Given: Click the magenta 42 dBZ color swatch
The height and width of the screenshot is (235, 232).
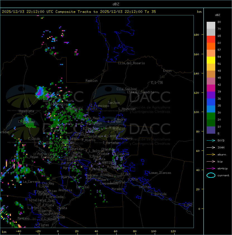Looking at the screenshot, I should coord(211,88).
